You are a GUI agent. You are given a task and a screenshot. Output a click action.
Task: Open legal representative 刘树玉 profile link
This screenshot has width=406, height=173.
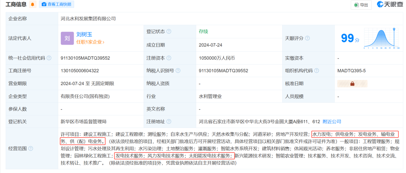(84, 34)
